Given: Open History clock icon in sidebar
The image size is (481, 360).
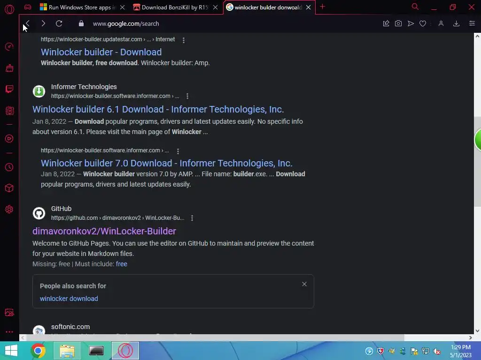Looking at the screenshot, I should 9,167.
